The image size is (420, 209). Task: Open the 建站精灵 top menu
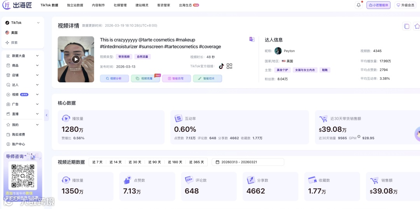pyautogui.click(x=142, y=5)
